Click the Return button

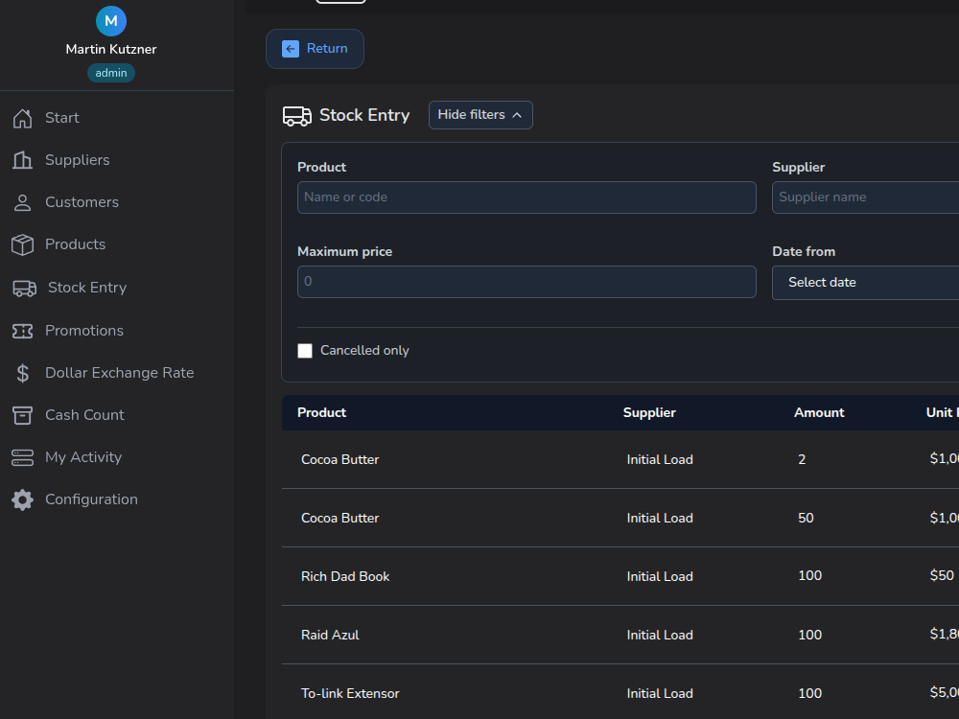tap(315, 49)
